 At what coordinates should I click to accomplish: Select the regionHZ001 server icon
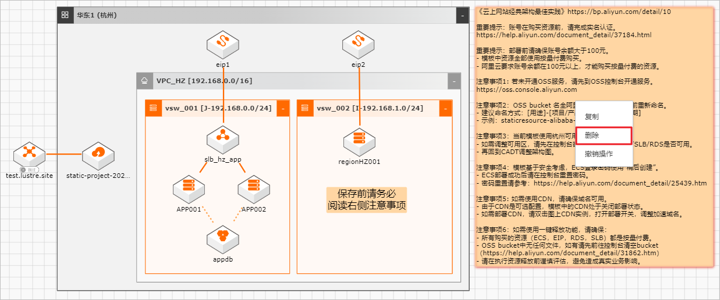(359, 142)
